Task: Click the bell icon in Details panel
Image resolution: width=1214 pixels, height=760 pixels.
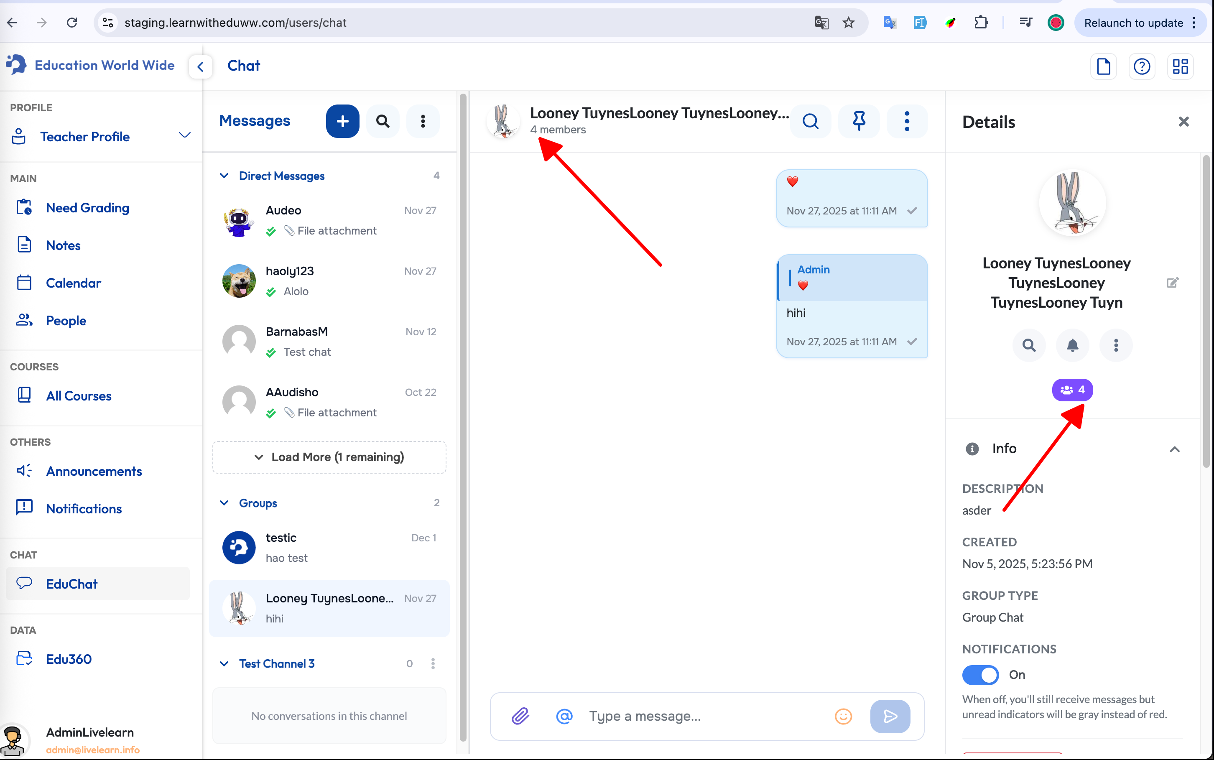Action: point(1072,345)
